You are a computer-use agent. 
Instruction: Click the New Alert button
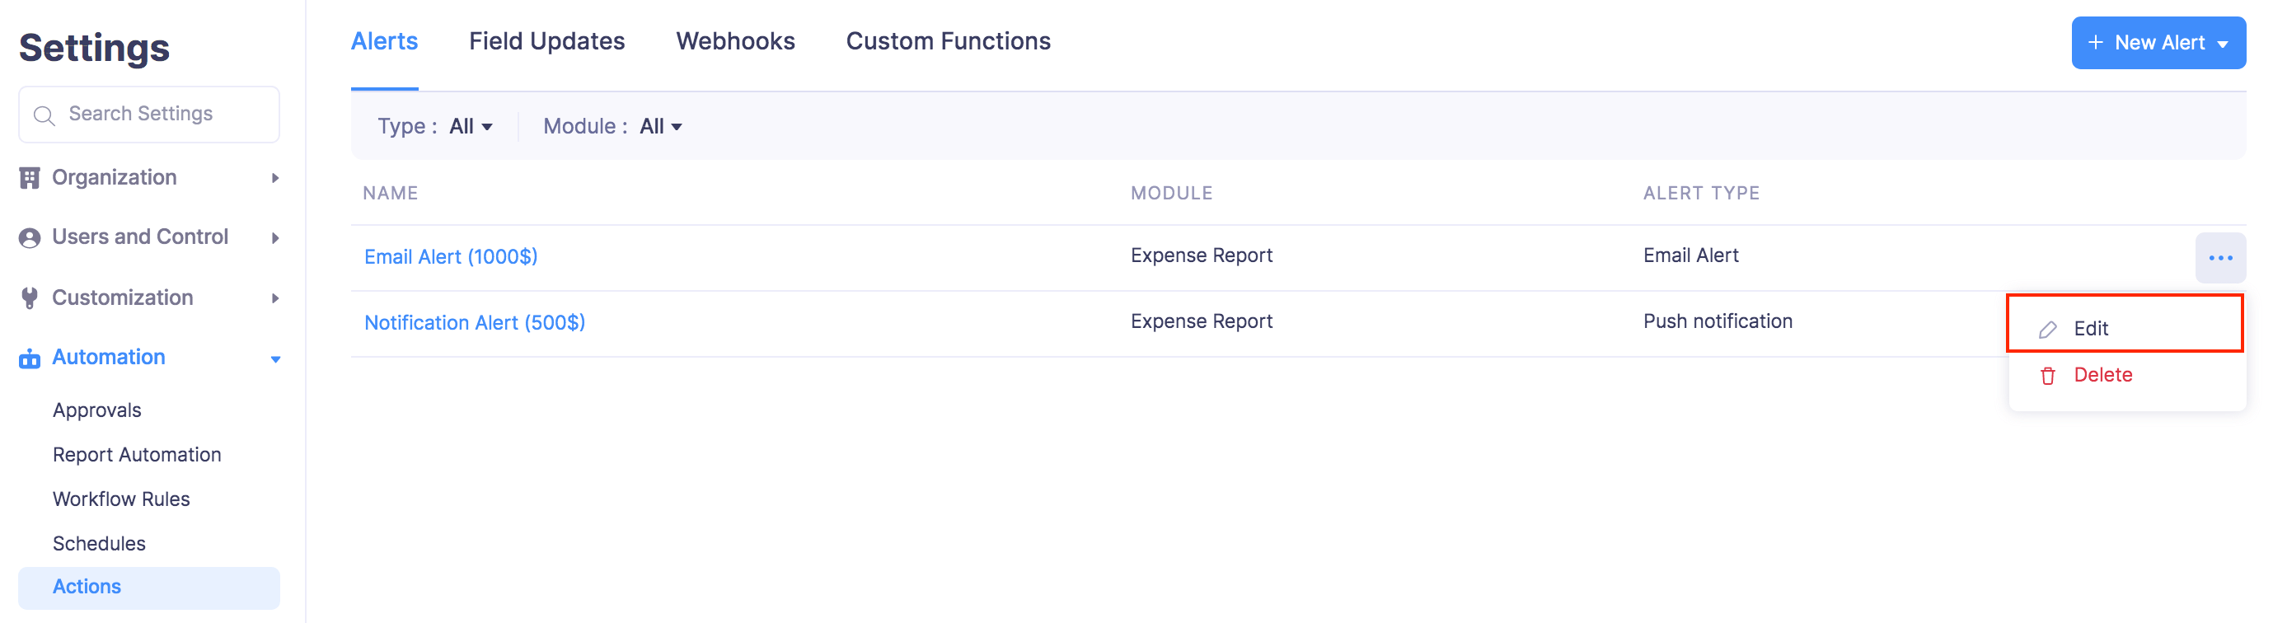click(2158, 42)
